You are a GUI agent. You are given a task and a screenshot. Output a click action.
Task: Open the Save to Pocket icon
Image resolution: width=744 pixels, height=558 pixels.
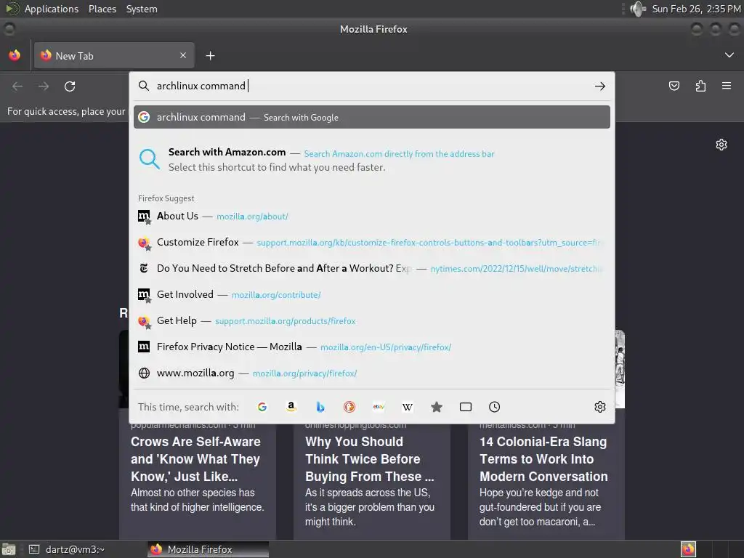[x=674, y=86]
